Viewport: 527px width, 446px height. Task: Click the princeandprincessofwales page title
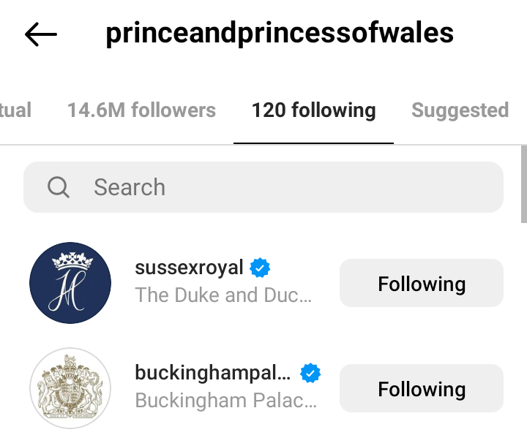280,34
